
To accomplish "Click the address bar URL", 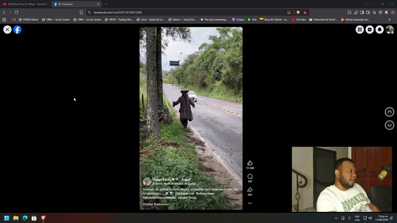I will point(118,12).
